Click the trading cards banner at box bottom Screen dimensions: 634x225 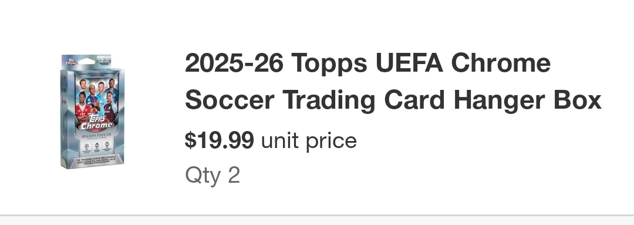click(96, 160)
